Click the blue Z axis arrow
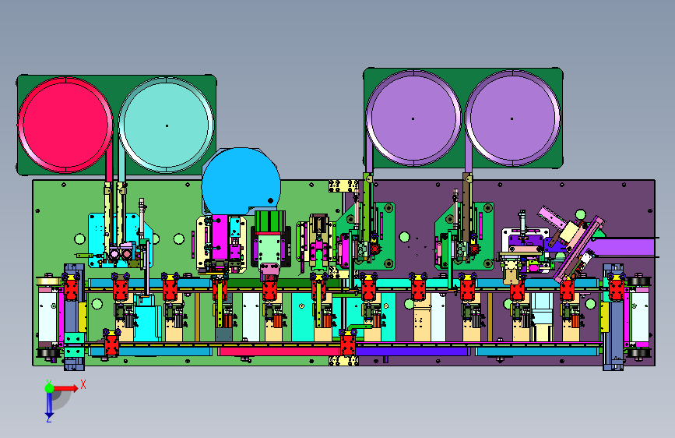675x438 pixels. pyautogui.click(x=49, y=405)
